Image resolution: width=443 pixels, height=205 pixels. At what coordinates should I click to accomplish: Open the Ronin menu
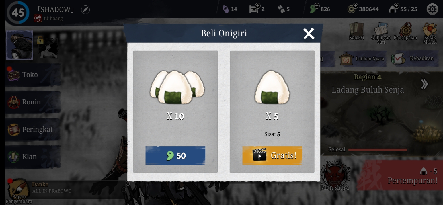coord(33,102)
